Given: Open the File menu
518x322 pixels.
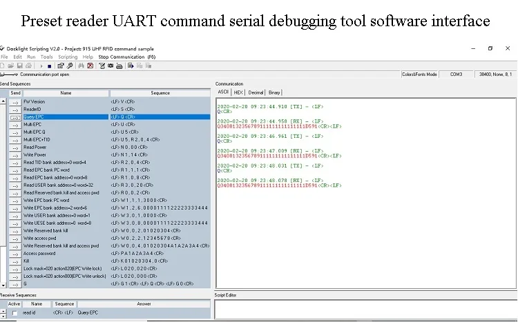Looking at the screenshot, I should 4,57.
